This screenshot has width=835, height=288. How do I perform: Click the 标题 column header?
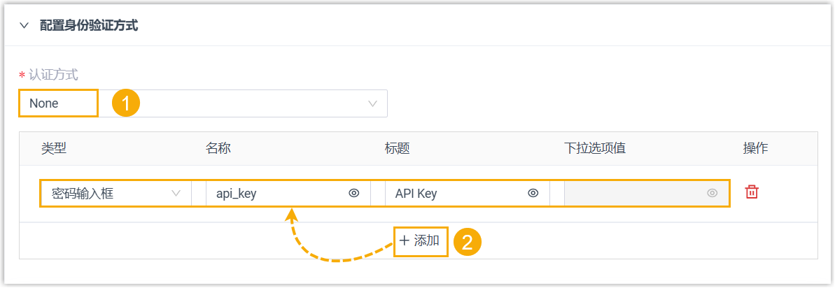(397, 148)
